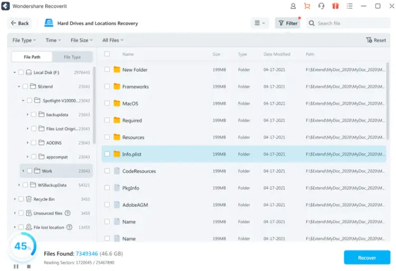Sort by the Name column header

tap(128, 54)
